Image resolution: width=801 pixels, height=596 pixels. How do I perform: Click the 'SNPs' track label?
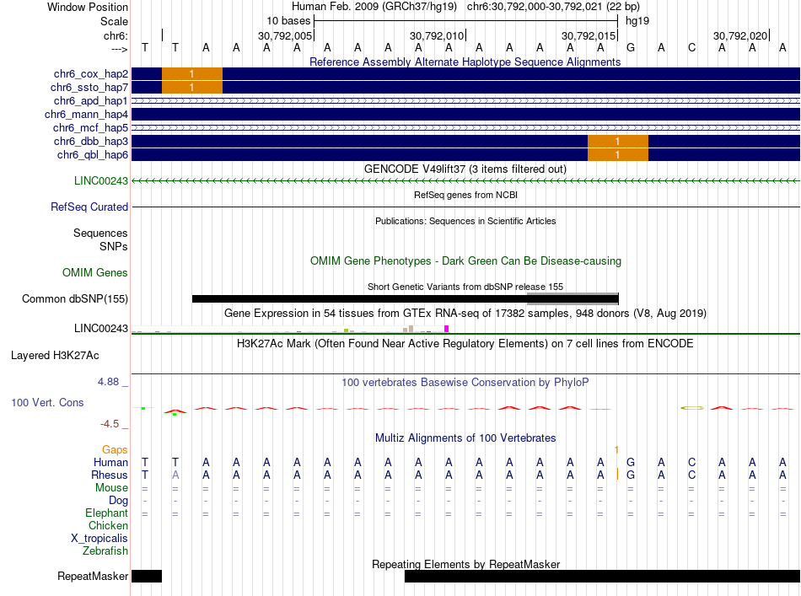[114, 246]
